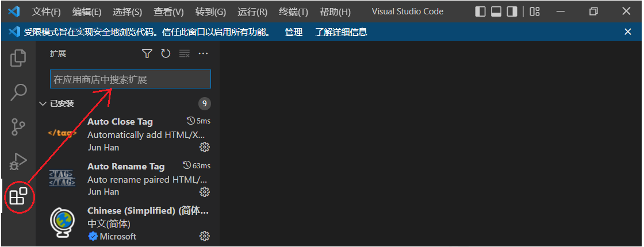Click the Visual Studio Code window title

408,11
